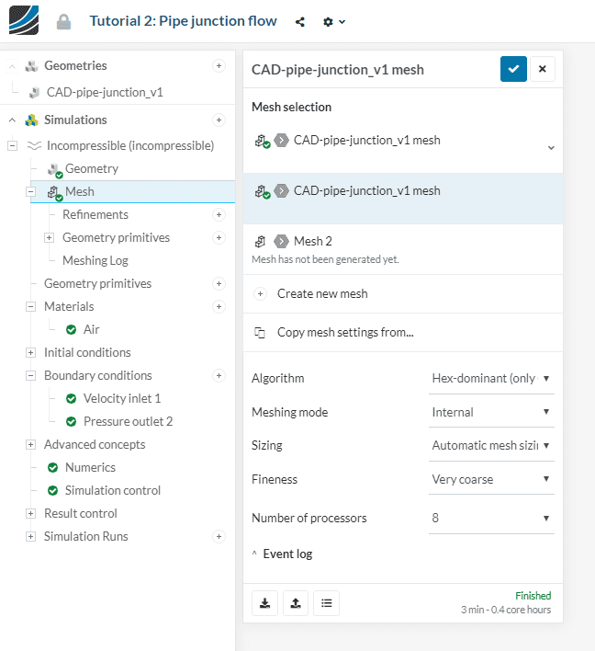
Task: Add a new geometry with plus icon
Action: (x=219, y=65)
